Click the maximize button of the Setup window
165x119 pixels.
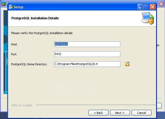(x=146, y=7)
